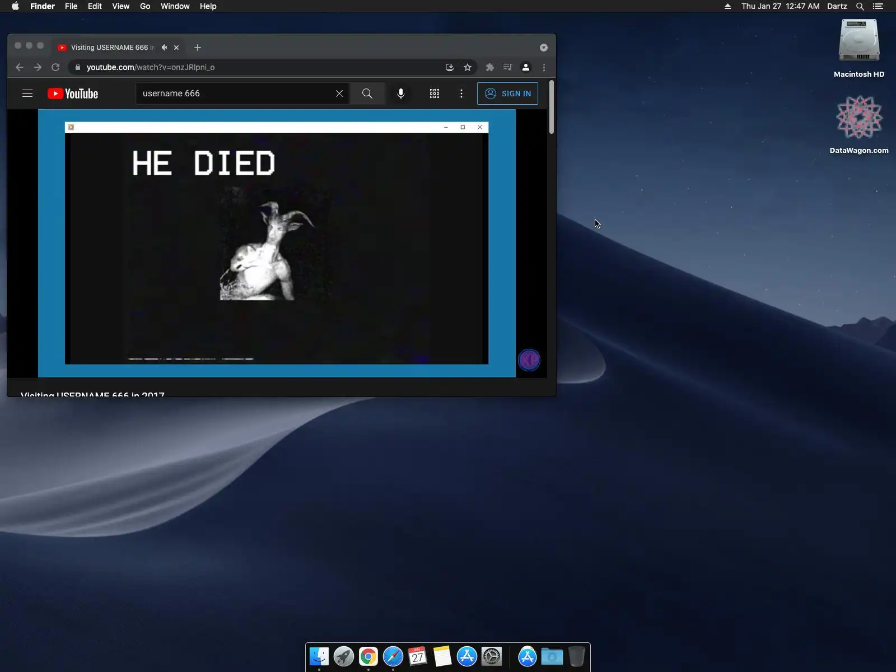Open Notification Center list icon
The width and height of the screenshot is (896, 672).
point(878,6)
